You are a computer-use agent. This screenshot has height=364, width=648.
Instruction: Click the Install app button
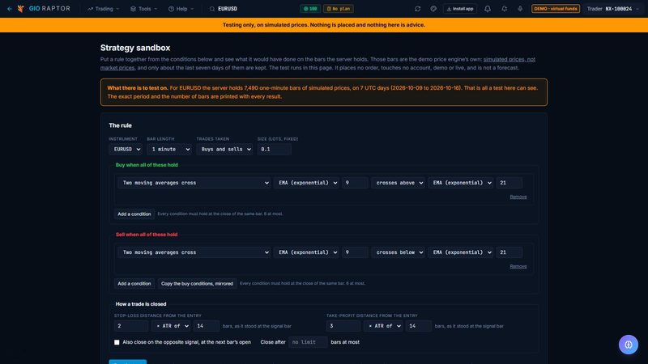pyautogui.click(x=459, y=9)
